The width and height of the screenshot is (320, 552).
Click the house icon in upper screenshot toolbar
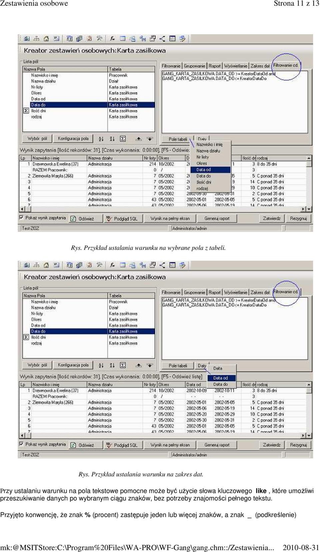point(46,39)
